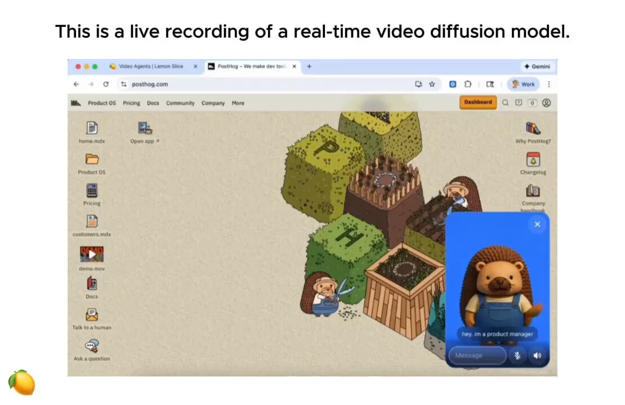Click the 'hey, im a product manager' bubble
This screenshot has width=625, height=405.
pos(497,334)
